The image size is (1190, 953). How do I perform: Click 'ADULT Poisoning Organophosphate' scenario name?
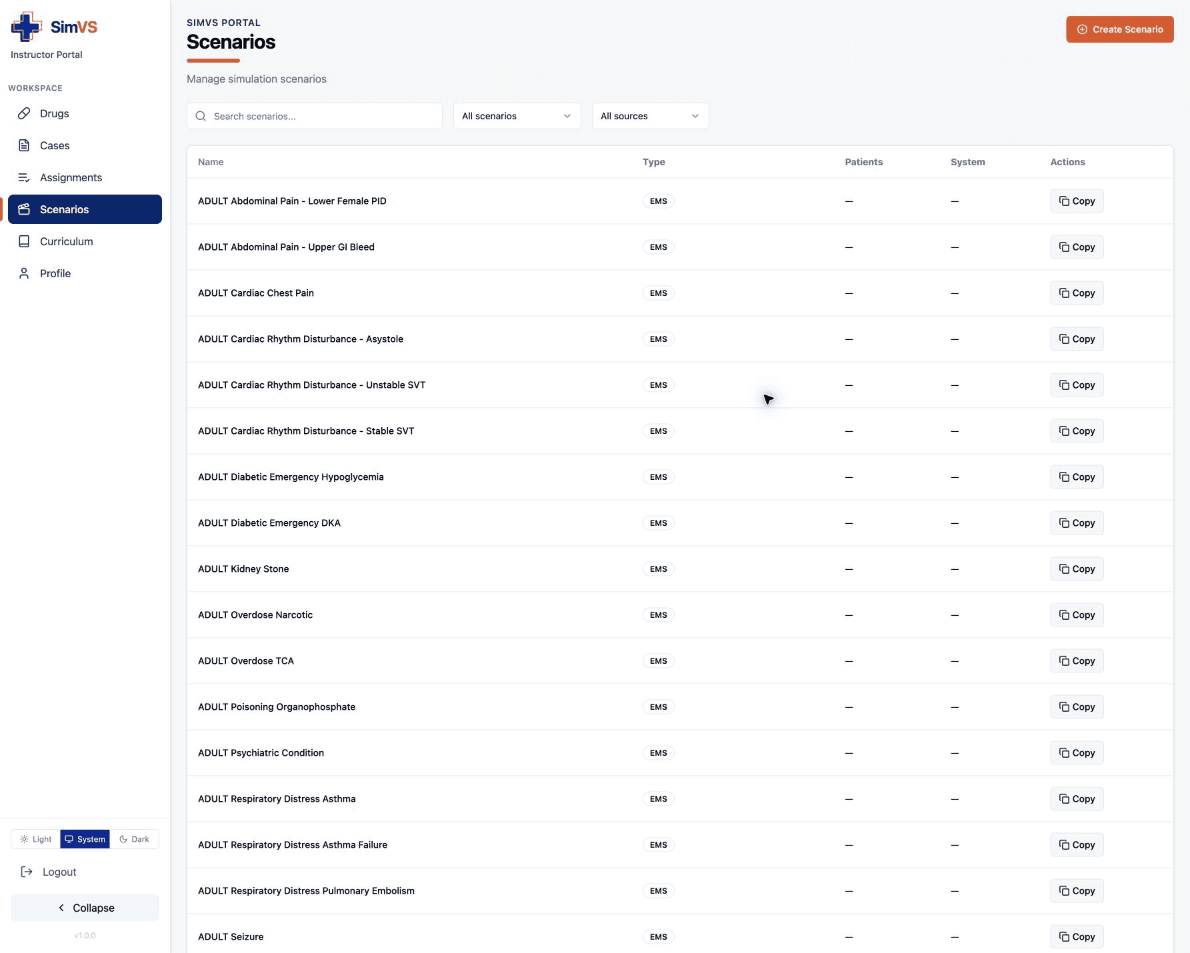(x=277, y=707)
